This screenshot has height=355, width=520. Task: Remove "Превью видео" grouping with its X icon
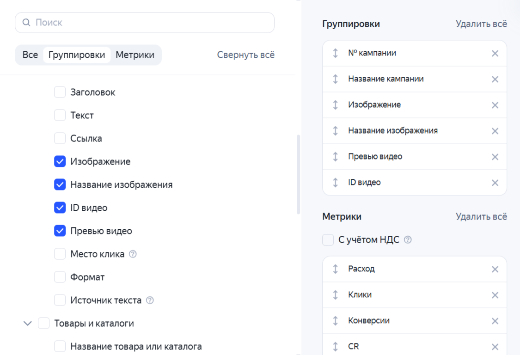pos(495,156)
